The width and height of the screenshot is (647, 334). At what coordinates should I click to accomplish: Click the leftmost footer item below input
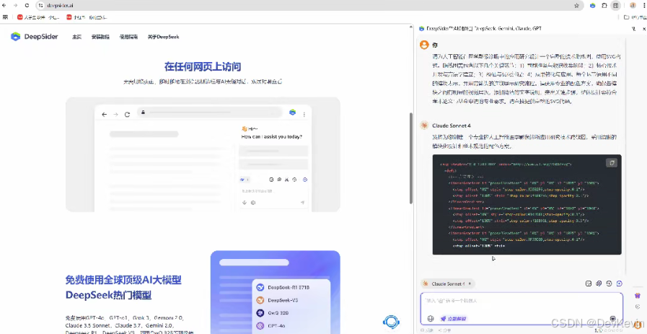(x=427, y=330)
